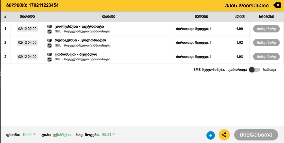
Task: Click ძირითადი შედეგი: 1 in ტორონტო row
Action: tap(194, 57)
